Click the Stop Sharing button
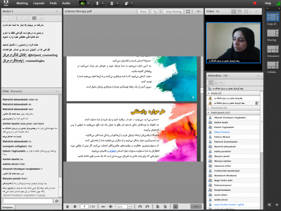Screen dimensions: 281x211 (174, 11)
